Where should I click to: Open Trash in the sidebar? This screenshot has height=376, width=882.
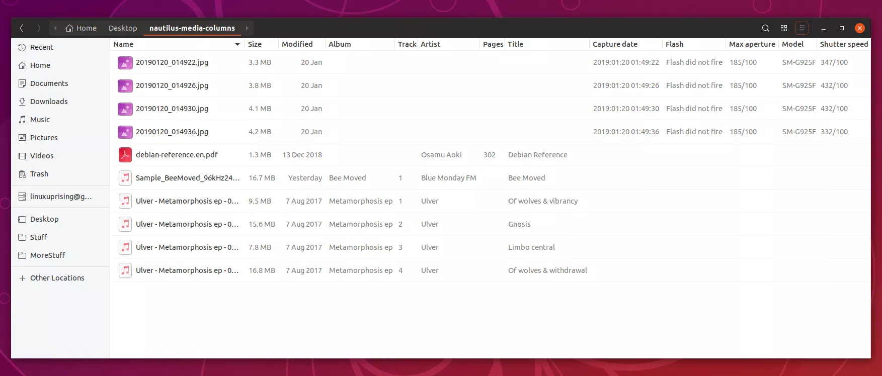pyautogui.click(x=60, y=174)
